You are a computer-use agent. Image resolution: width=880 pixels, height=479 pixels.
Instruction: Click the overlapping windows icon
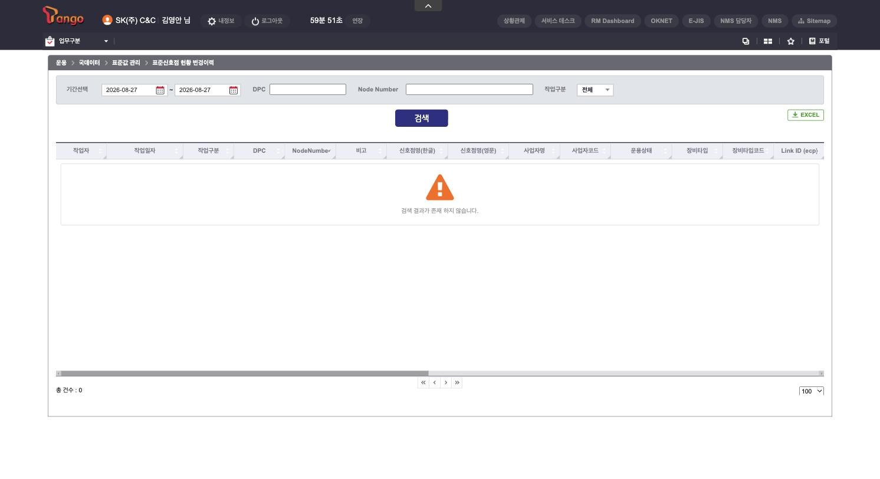746,41
